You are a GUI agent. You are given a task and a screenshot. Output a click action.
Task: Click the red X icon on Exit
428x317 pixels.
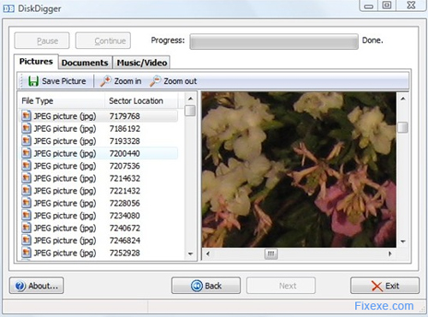(x=377, y=286)
